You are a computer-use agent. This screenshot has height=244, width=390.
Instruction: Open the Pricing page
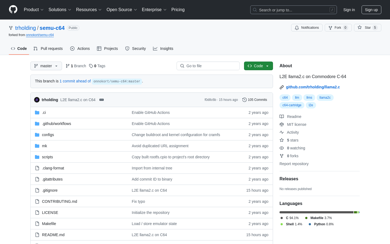178,10
